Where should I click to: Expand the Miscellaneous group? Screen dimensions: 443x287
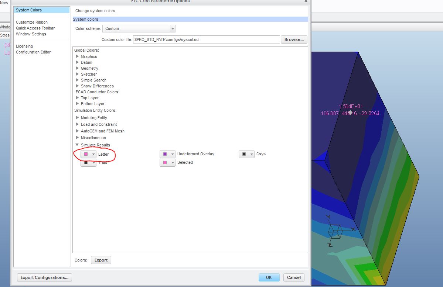(x=78, y=138)
